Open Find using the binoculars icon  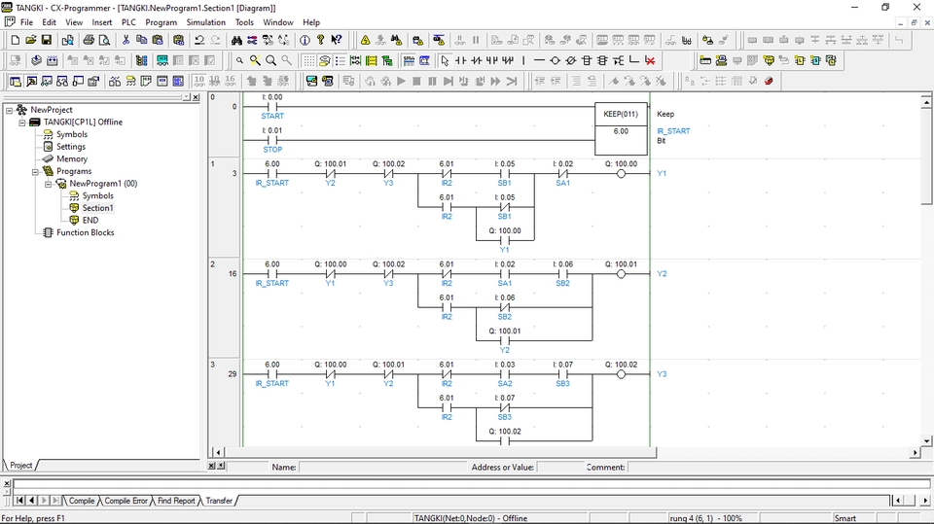click(x=236, y=41)
